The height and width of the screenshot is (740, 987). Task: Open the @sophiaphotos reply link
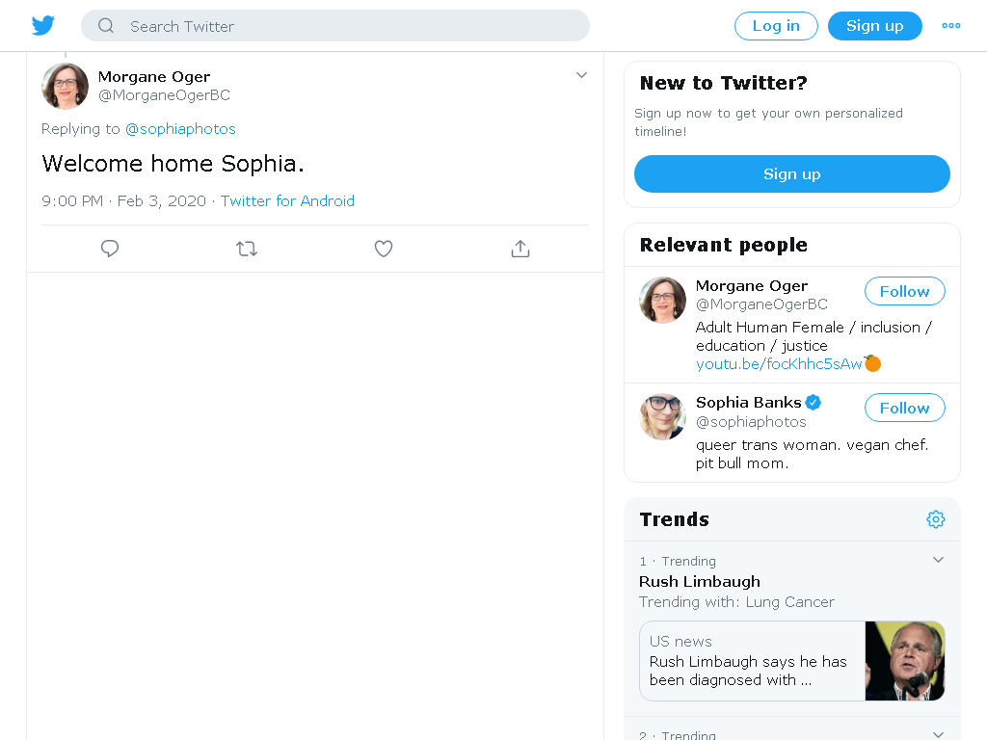180,129
